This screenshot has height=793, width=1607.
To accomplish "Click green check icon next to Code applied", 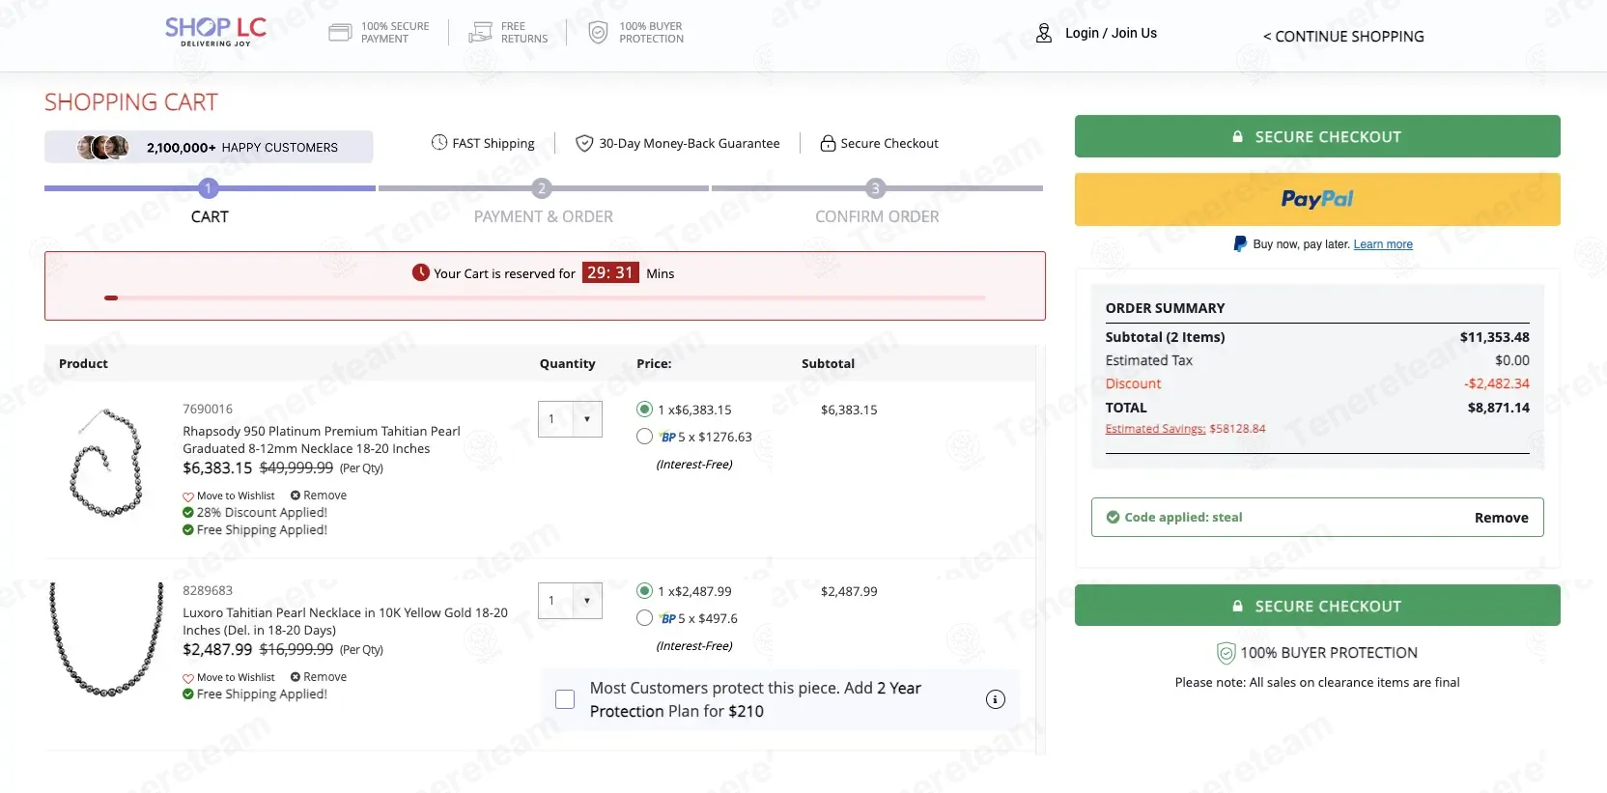I will [1113, 517].
